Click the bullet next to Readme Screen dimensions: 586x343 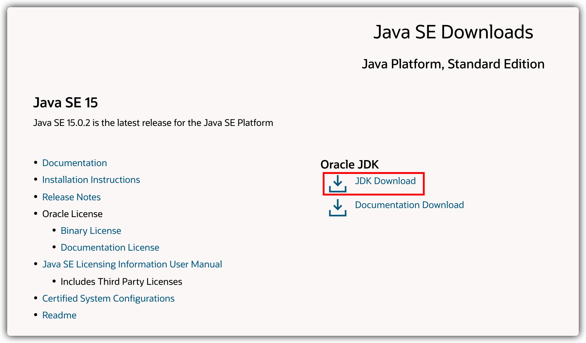[36, 315]
